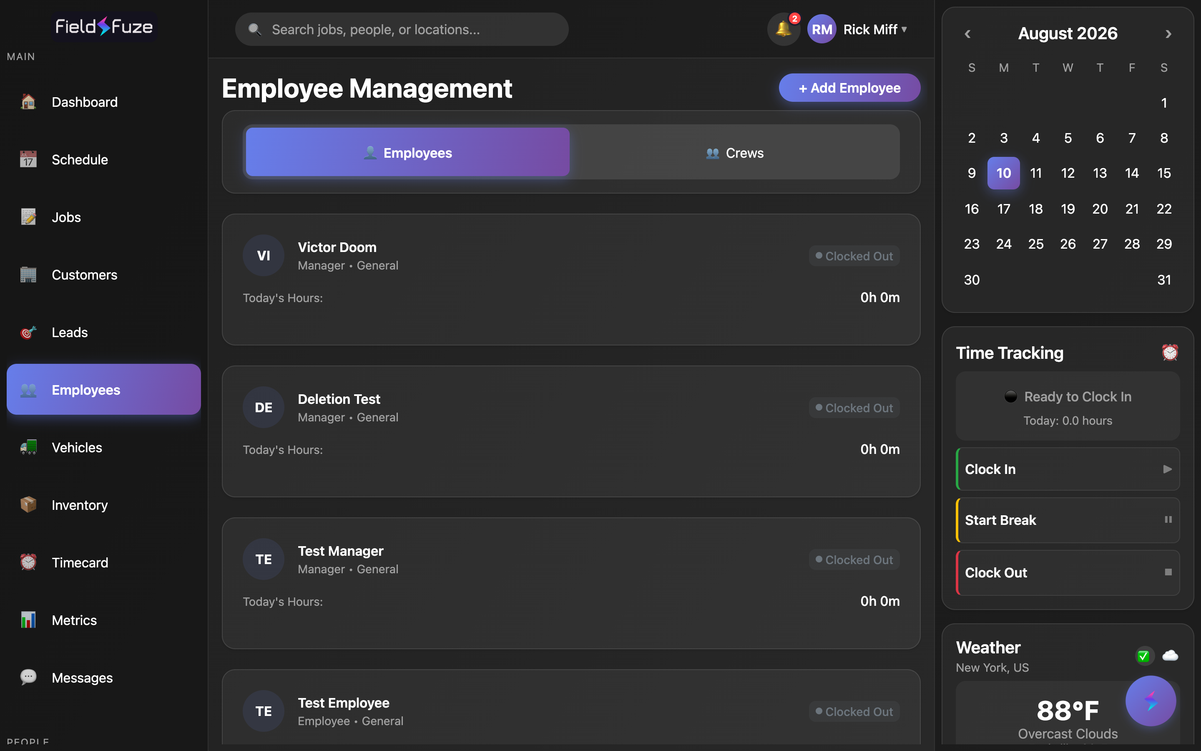Image resolution: width=1201 pixels, height=751 pixels.
Task: Select the Dashboard label in the sidebar
Action: click(x=85, y=102)
